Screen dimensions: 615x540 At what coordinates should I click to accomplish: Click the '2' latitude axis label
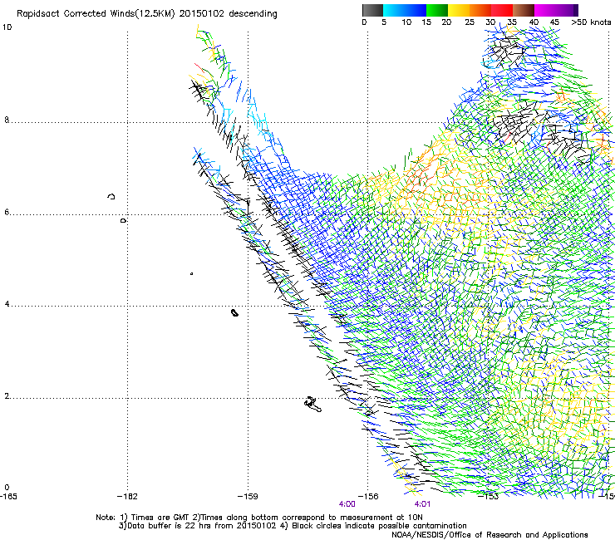pos(7,396)
